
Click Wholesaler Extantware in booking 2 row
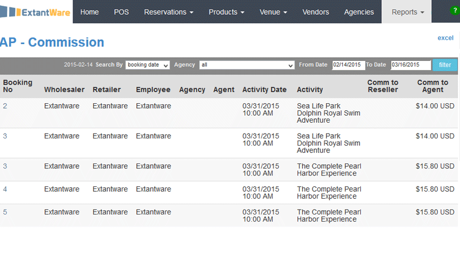[62, 106]
